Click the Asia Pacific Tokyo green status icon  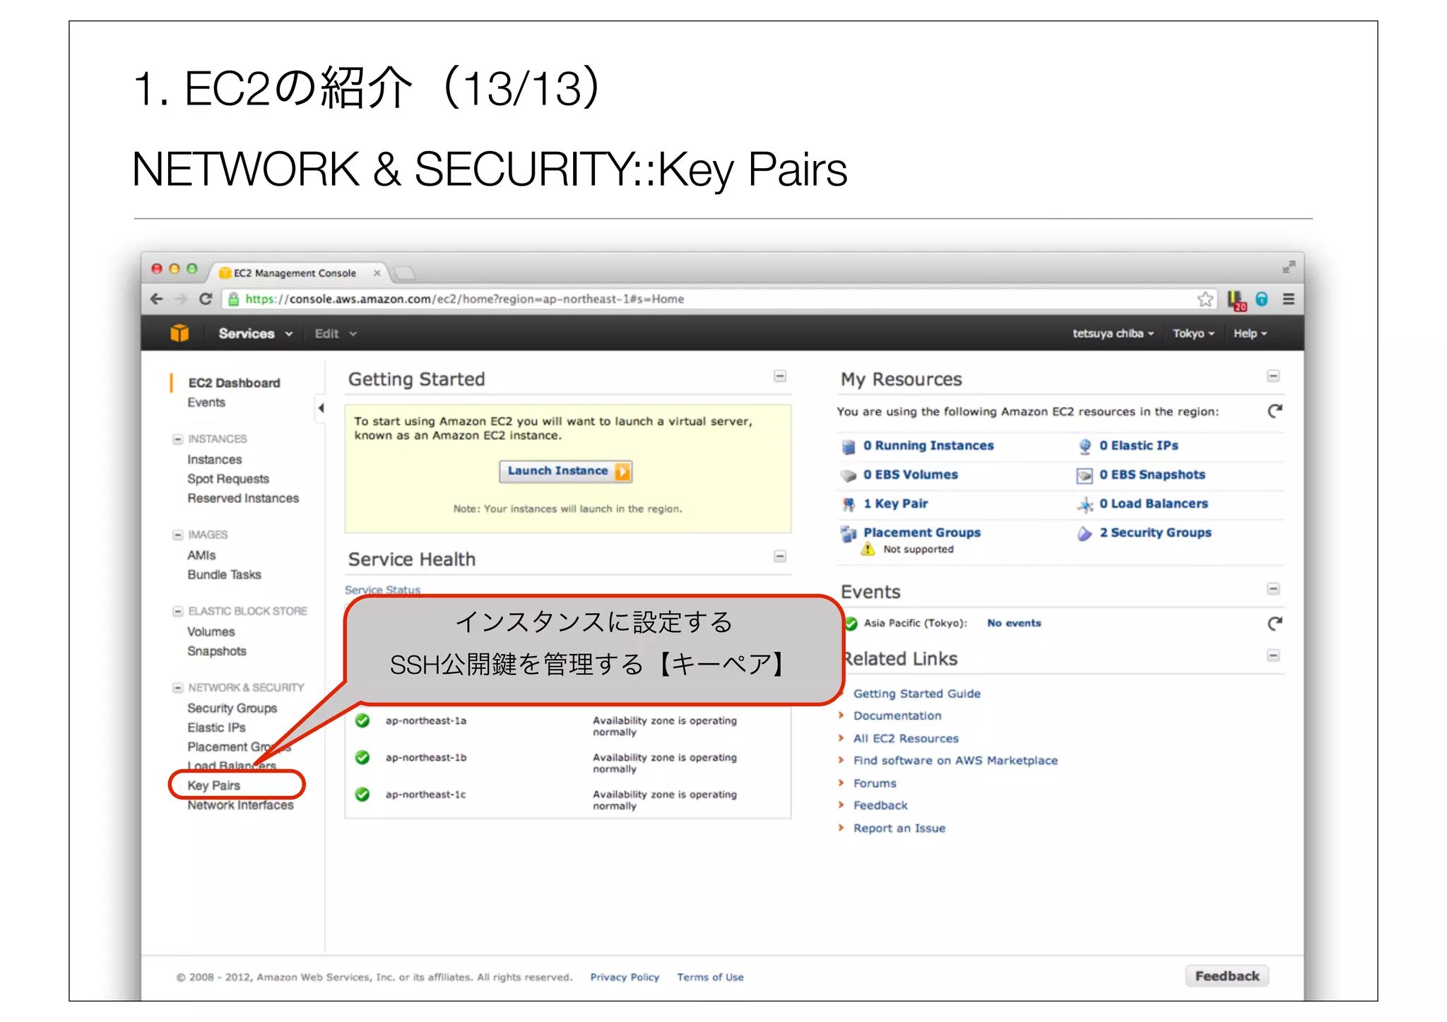pos(851,624)
